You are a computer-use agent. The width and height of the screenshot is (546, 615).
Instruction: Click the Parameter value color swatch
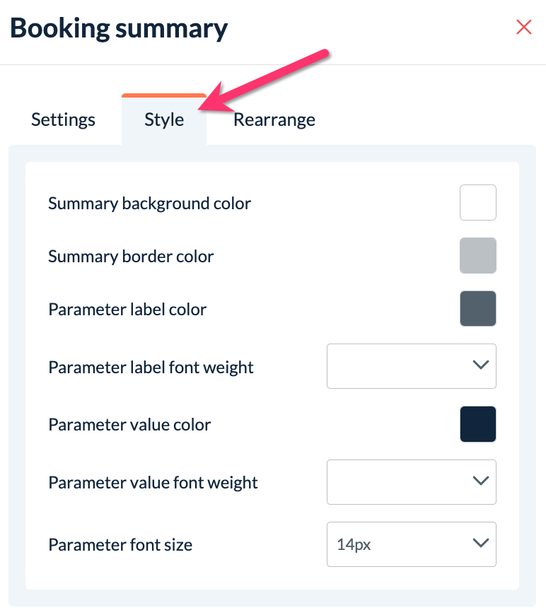pos(478,424)
